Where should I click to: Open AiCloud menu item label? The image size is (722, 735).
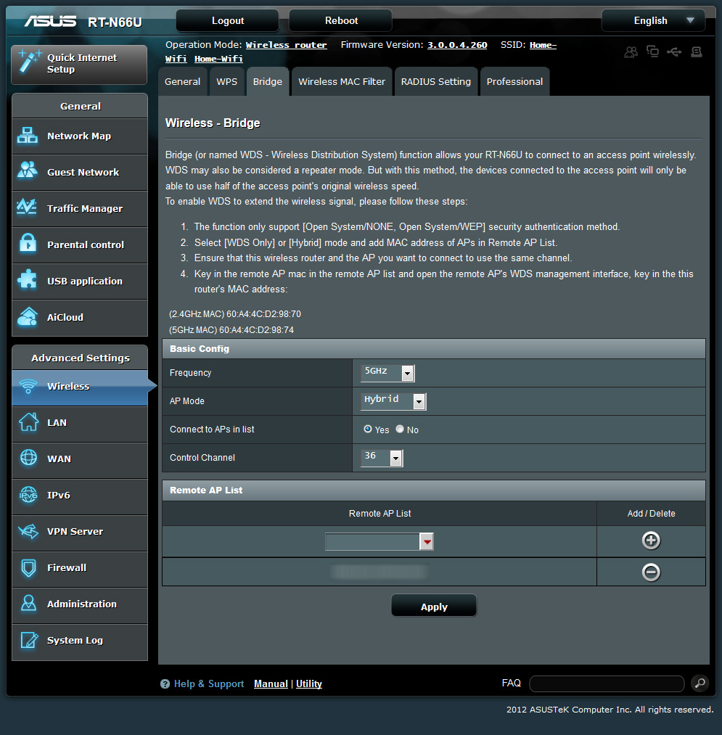pyautogui.click(x=65, y=317)
